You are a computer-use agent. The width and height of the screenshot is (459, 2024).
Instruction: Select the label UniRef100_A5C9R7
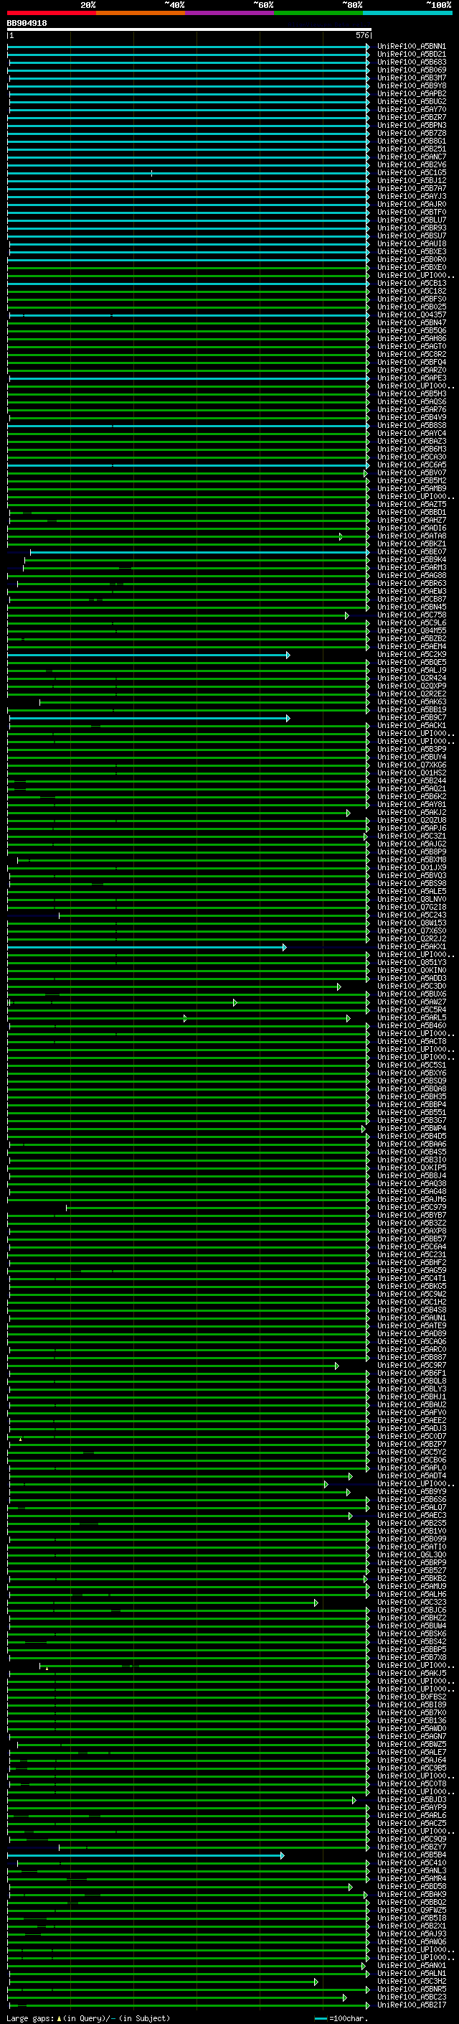click(x=412, y=1366)
